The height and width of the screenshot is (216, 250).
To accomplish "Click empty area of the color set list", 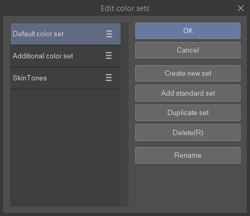I will (65, 148).
